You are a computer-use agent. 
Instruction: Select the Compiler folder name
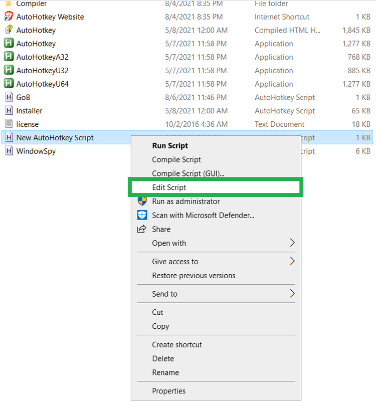point(32,4)
